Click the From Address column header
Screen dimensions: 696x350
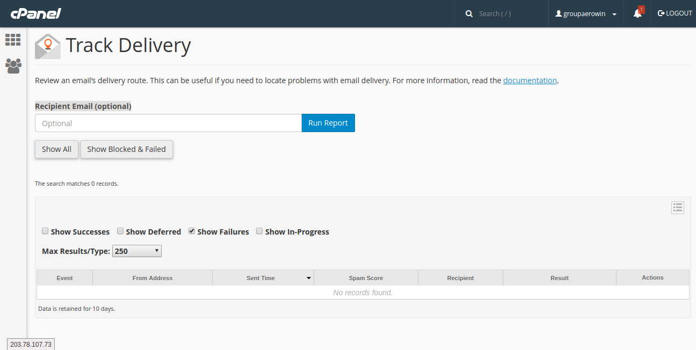click(x=153, y=278)
